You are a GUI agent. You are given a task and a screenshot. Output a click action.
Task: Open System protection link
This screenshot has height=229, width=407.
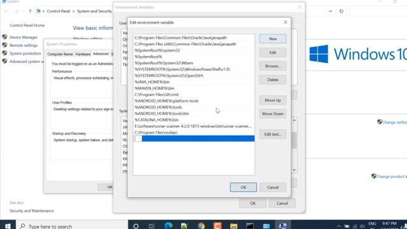pos(25,53)
